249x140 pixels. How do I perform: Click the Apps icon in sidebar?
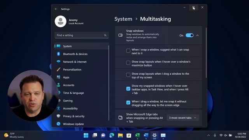point(58,77)
